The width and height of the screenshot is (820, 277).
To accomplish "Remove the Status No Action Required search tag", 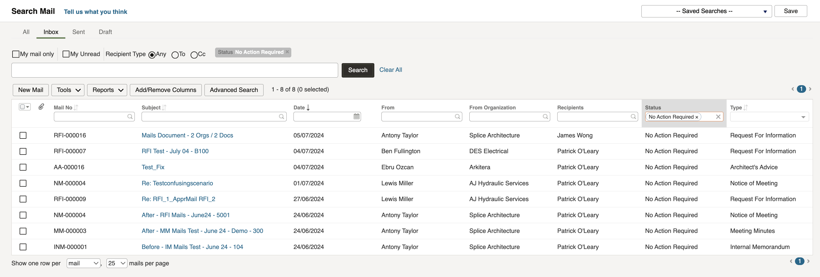I will tap(287, 52).
